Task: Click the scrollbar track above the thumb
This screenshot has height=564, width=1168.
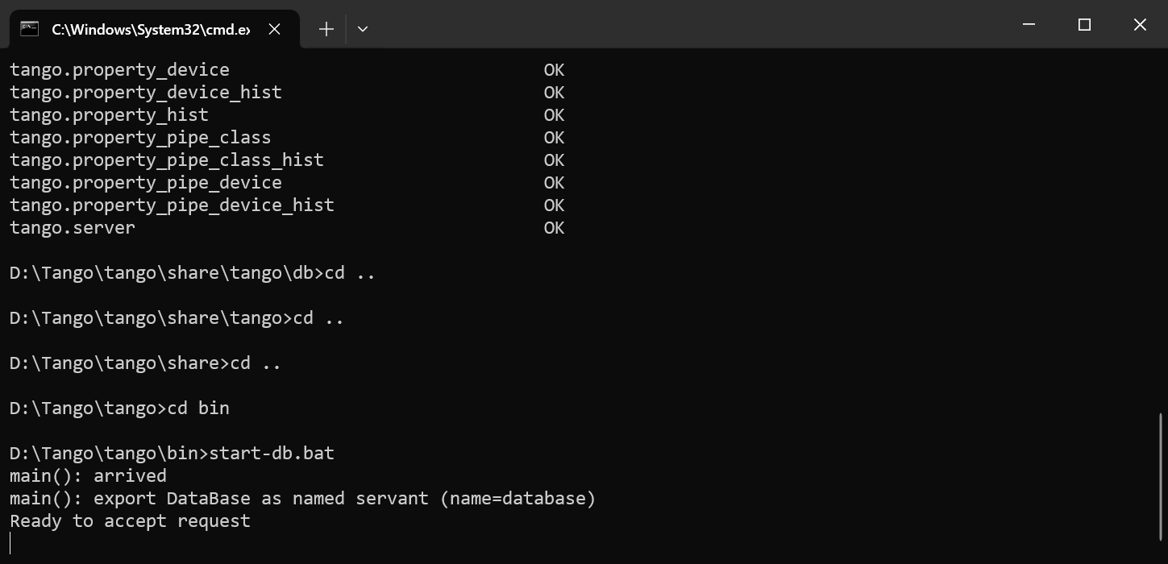Action: click(1162, 234)
